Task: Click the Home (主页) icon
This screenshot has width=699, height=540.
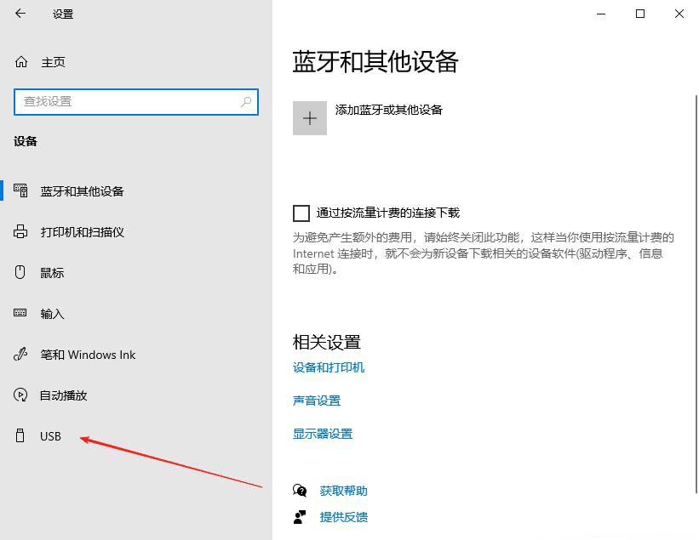Action: point(21,62)
